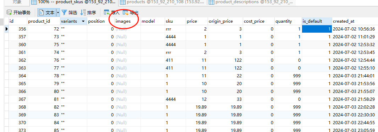Select created_at value 2024-07-03 22:44:55
The width and height of the screenshot is (378, 132).
pos(355,123)
